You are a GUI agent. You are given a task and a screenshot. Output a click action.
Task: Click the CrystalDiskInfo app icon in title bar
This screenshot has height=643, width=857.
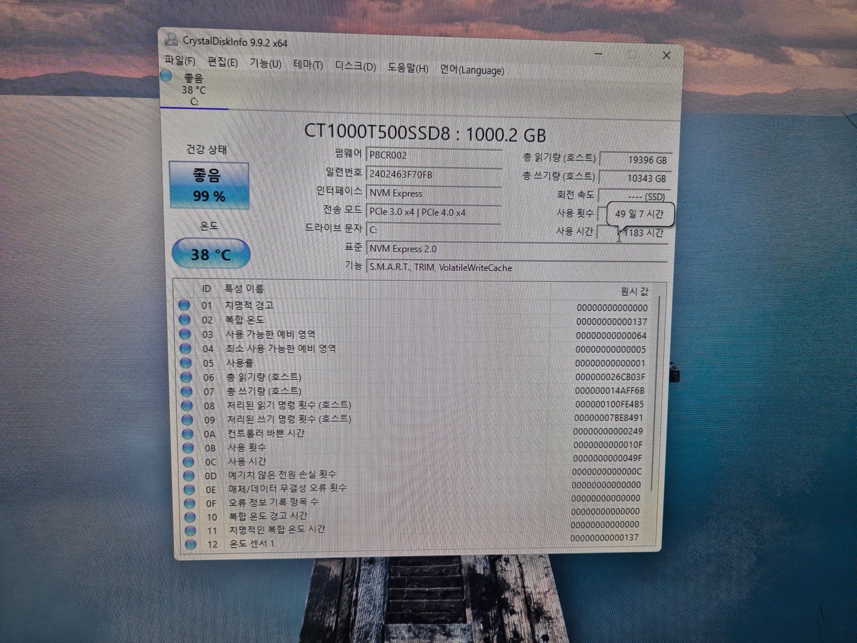[171, 39]
